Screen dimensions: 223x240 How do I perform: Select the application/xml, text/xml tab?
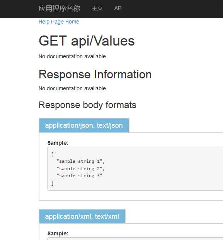coord(82,216)
